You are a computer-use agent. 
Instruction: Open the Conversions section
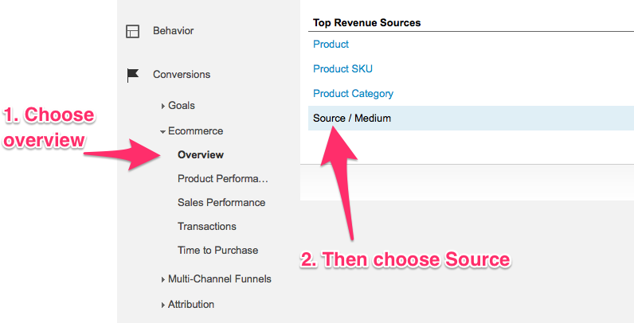tap(182, 74)
